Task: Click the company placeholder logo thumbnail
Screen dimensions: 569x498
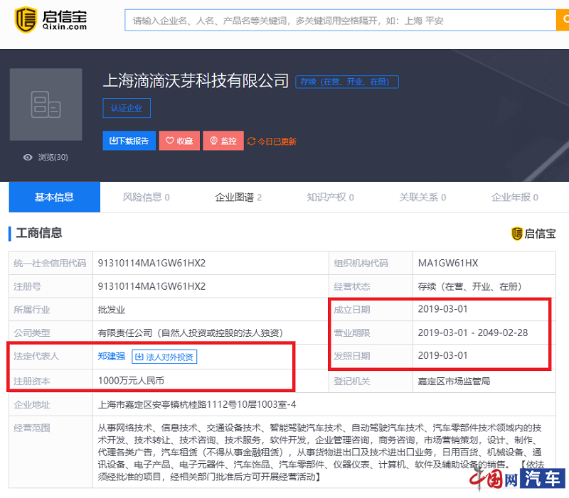Action: coord(46,104)
